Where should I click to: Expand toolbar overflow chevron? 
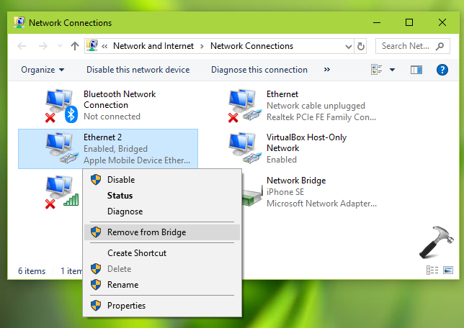point(326,70)
